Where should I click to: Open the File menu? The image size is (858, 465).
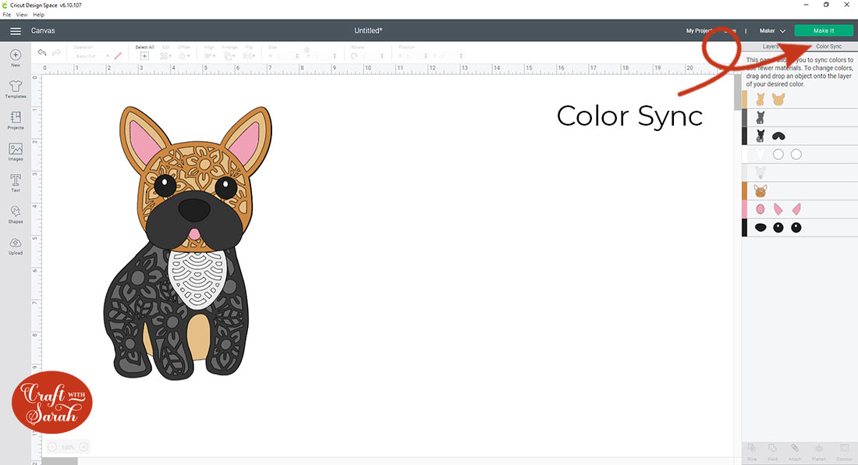tap(6, 15)
